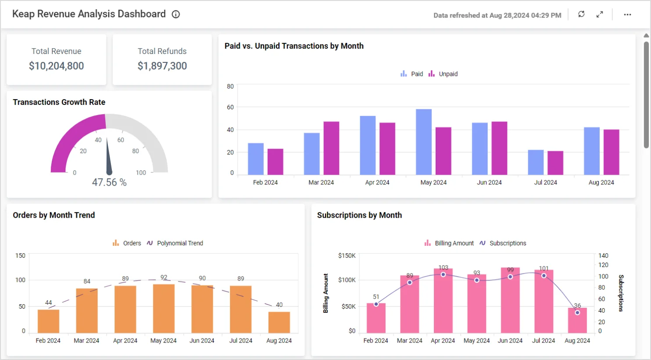Click the May 2024 orders bar
The height and width of the screenshot is (360, 651).
(164, 308)
